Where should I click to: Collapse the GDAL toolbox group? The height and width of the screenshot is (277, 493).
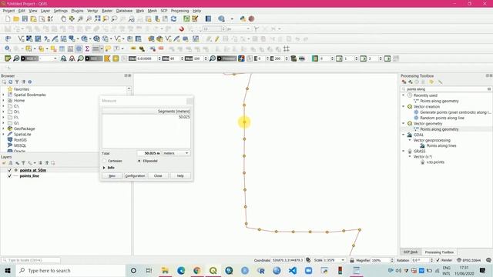pos(404,135)
